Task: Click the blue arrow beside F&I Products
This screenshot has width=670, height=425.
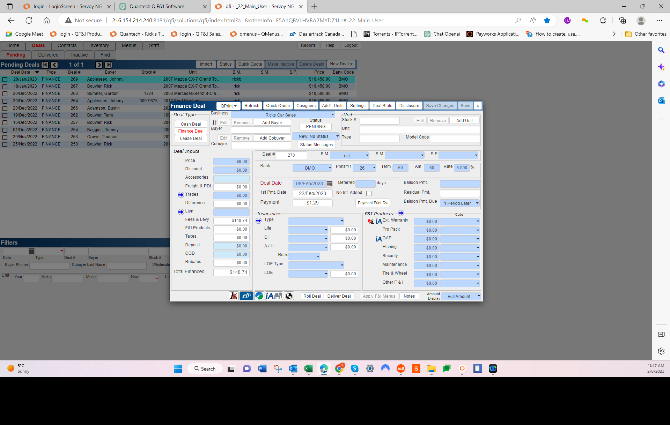Action: pos(401,213)
